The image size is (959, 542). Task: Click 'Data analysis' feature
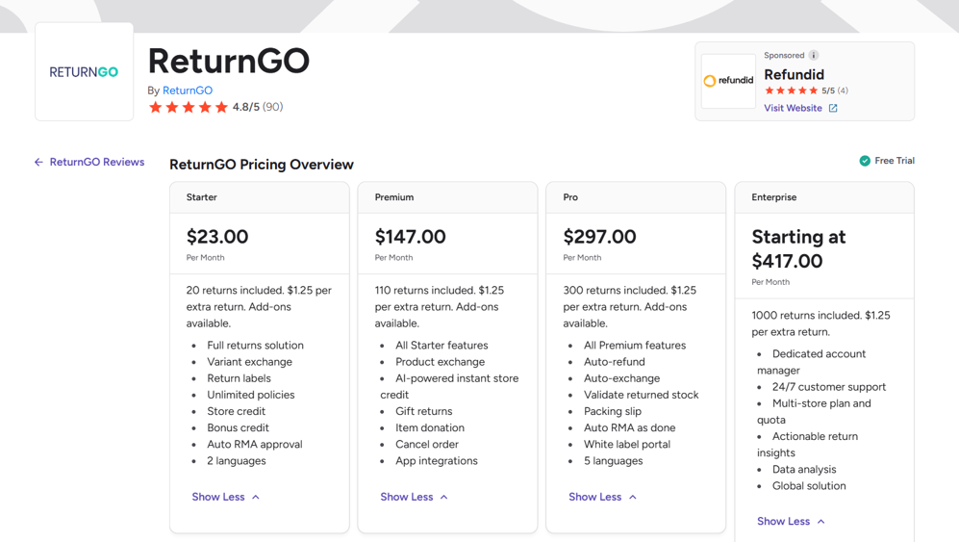coord(803,470)
